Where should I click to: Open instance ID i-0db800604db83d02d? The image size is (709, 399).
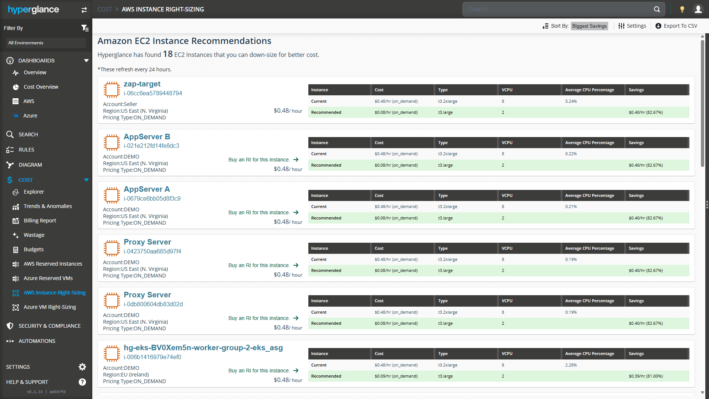point(153,304)
